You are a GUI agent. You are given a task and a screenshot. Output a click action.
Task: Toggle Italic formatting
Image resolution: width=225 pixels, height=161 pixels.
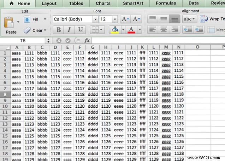pos(69,30)
